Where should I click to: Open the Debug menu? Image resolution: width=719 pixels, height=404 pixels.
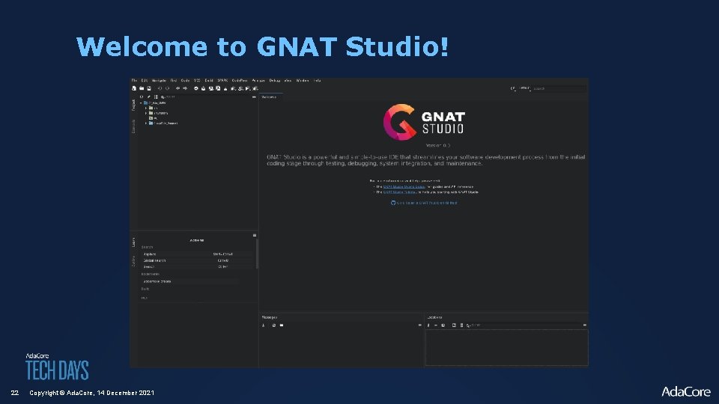point(275,81)
